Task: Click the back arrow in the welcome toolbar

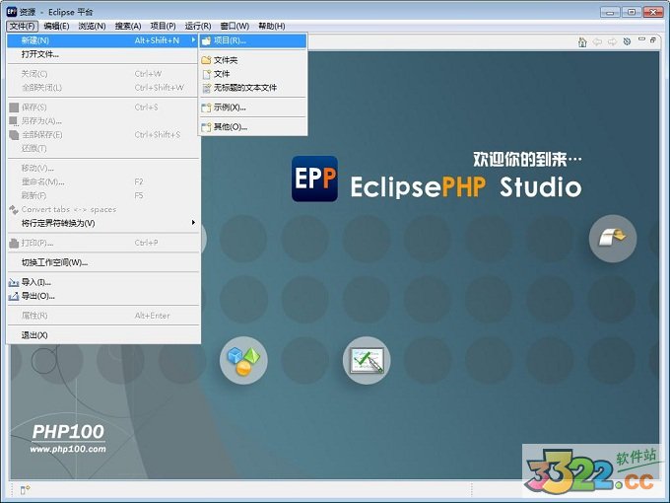Action: tap(597, 41)
